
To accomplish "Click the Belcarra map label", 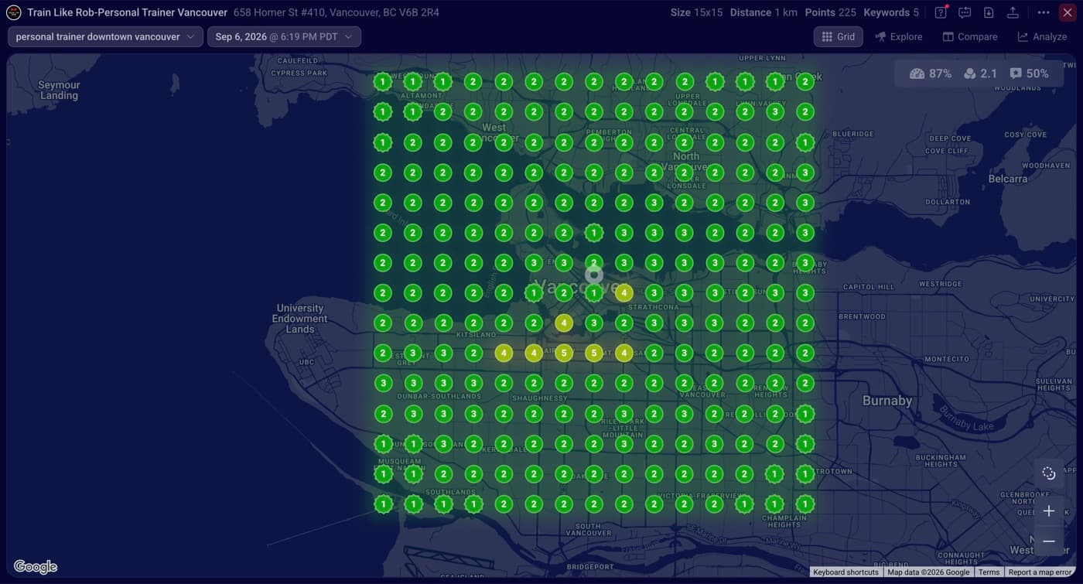I will coord(1008,179).
